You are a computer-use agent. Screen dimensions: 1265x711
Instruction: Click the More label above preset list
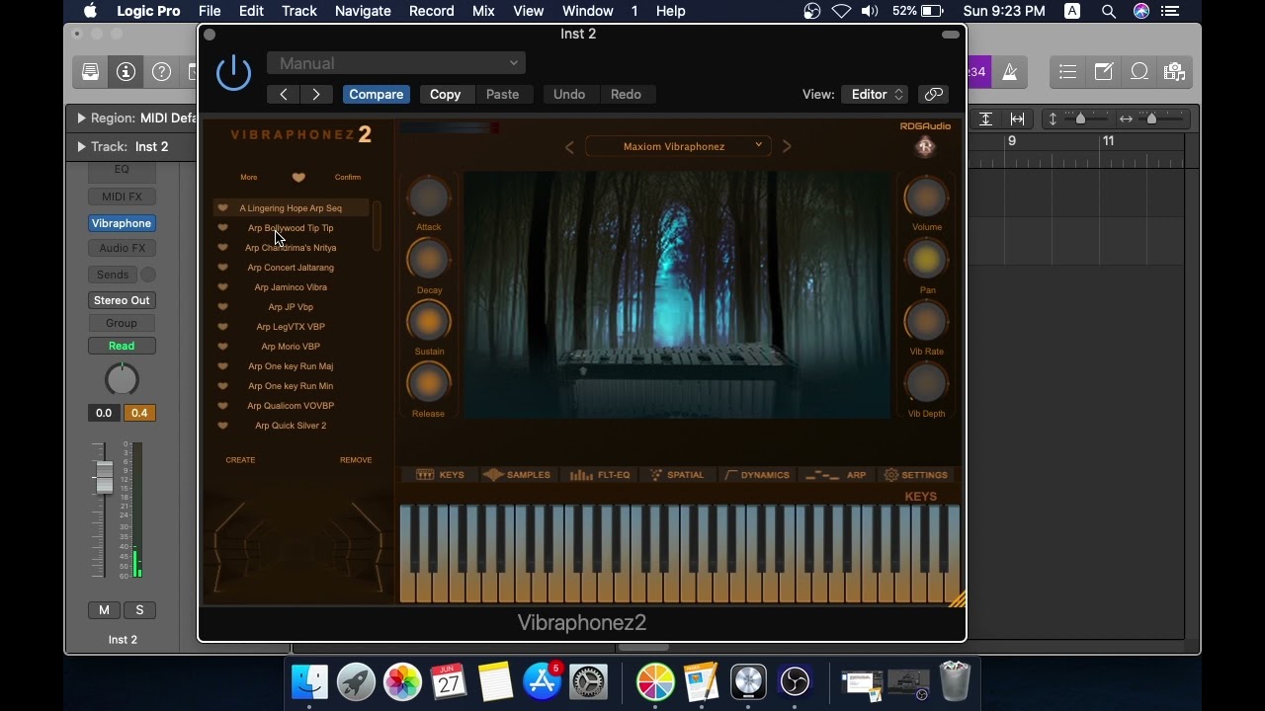[x=249, y=178]
